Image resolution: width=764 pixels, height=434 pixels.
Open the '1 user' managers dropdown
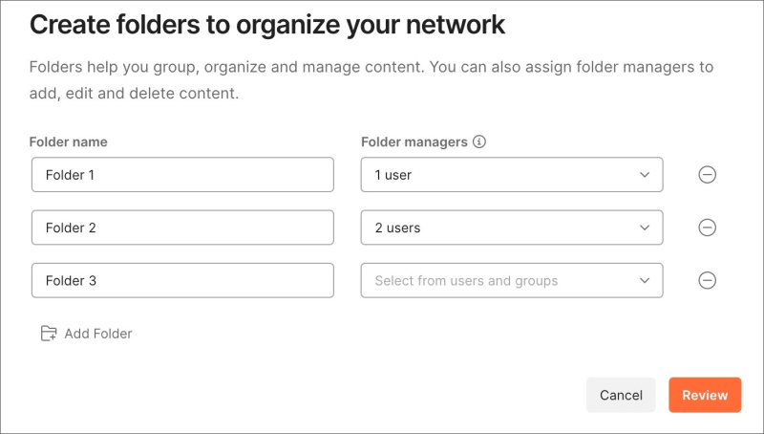point(497,175)
